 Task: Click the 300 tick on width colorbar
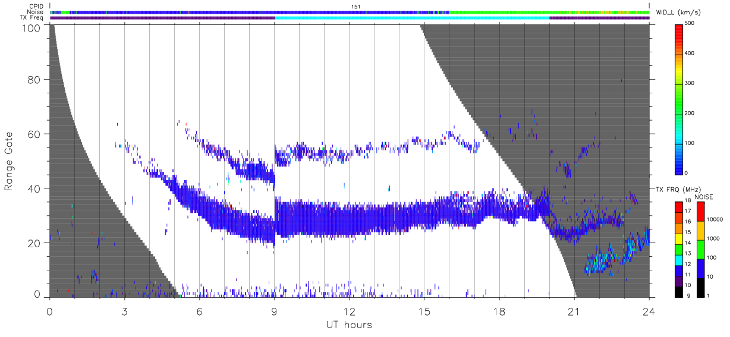pyautogui.click(x=690, y=83)
